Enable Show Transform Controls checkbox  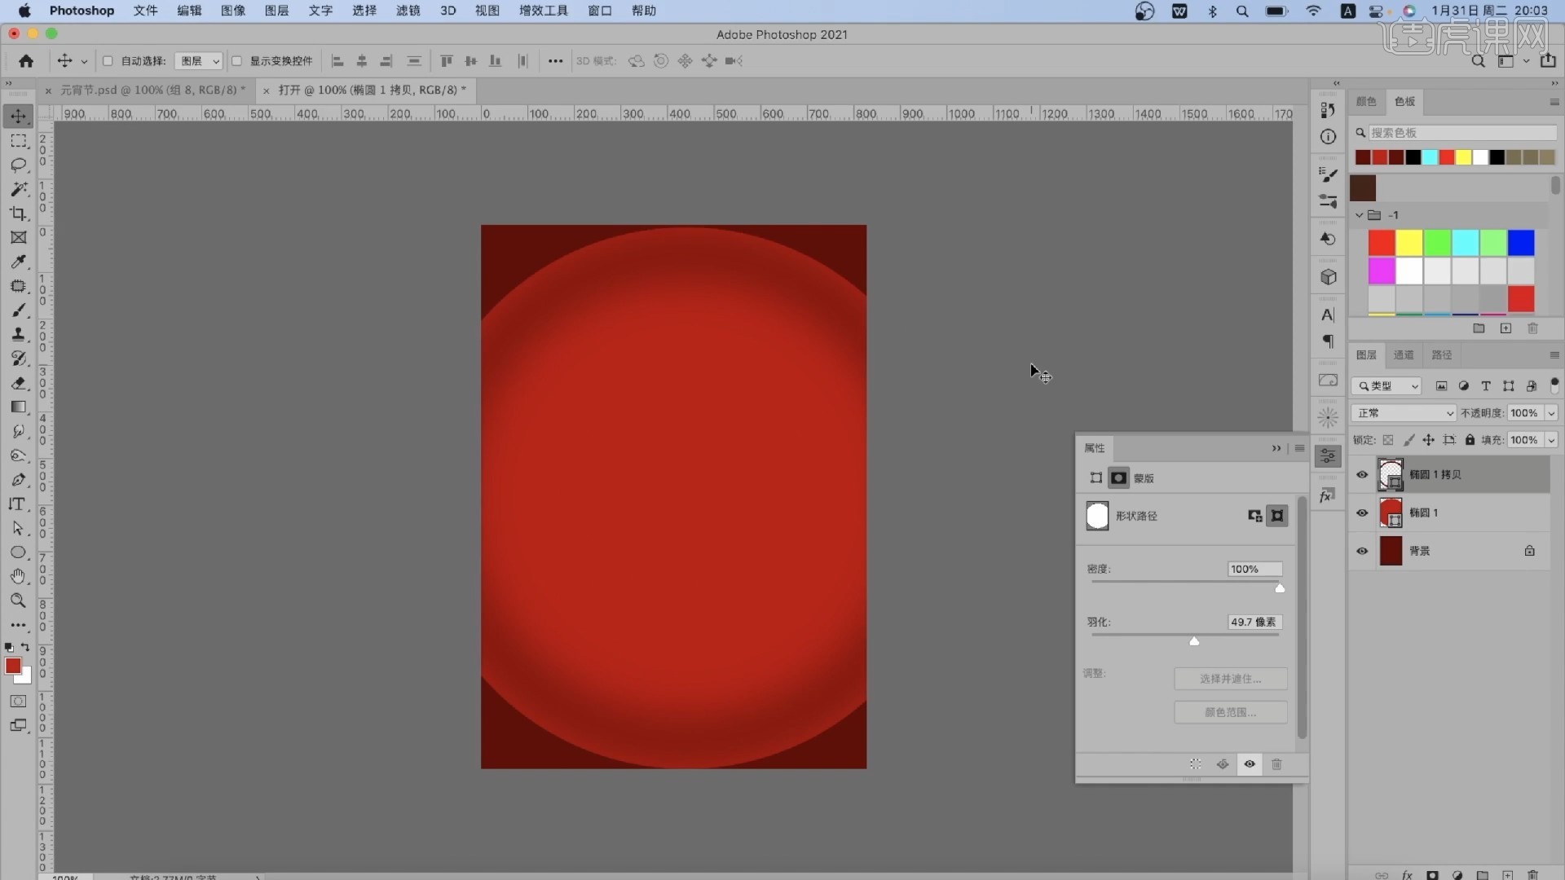[236, 61]
